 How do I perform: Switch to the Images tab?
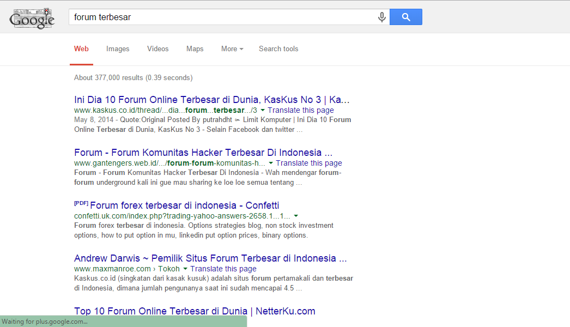[x=118, y=49]
